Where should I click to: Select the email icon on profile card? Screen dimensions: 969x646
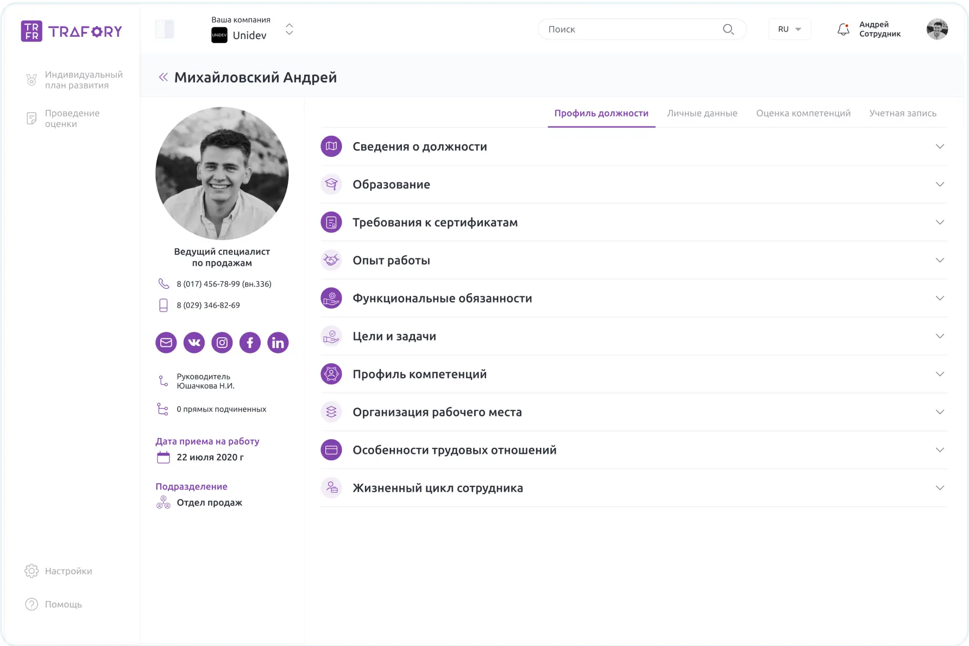[166, 343]
